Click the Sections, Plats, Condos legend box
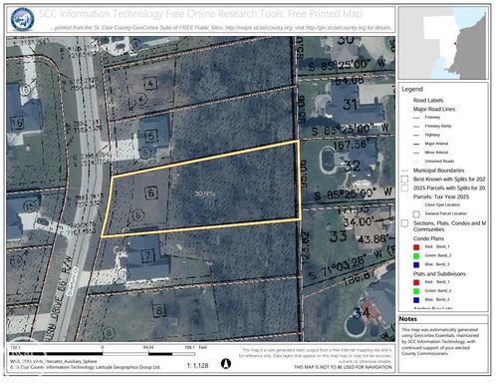This screenshot has width=498, height=384. [x=404, y=223]
